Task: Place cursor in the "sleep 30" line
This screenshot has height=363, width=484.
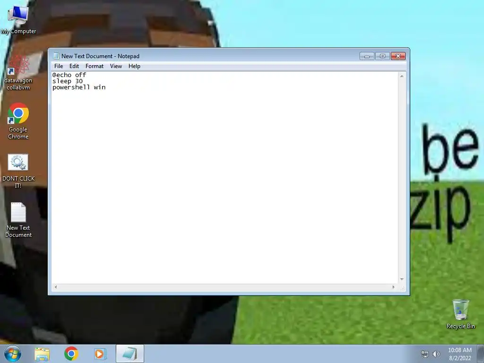Action: point(67,81)
